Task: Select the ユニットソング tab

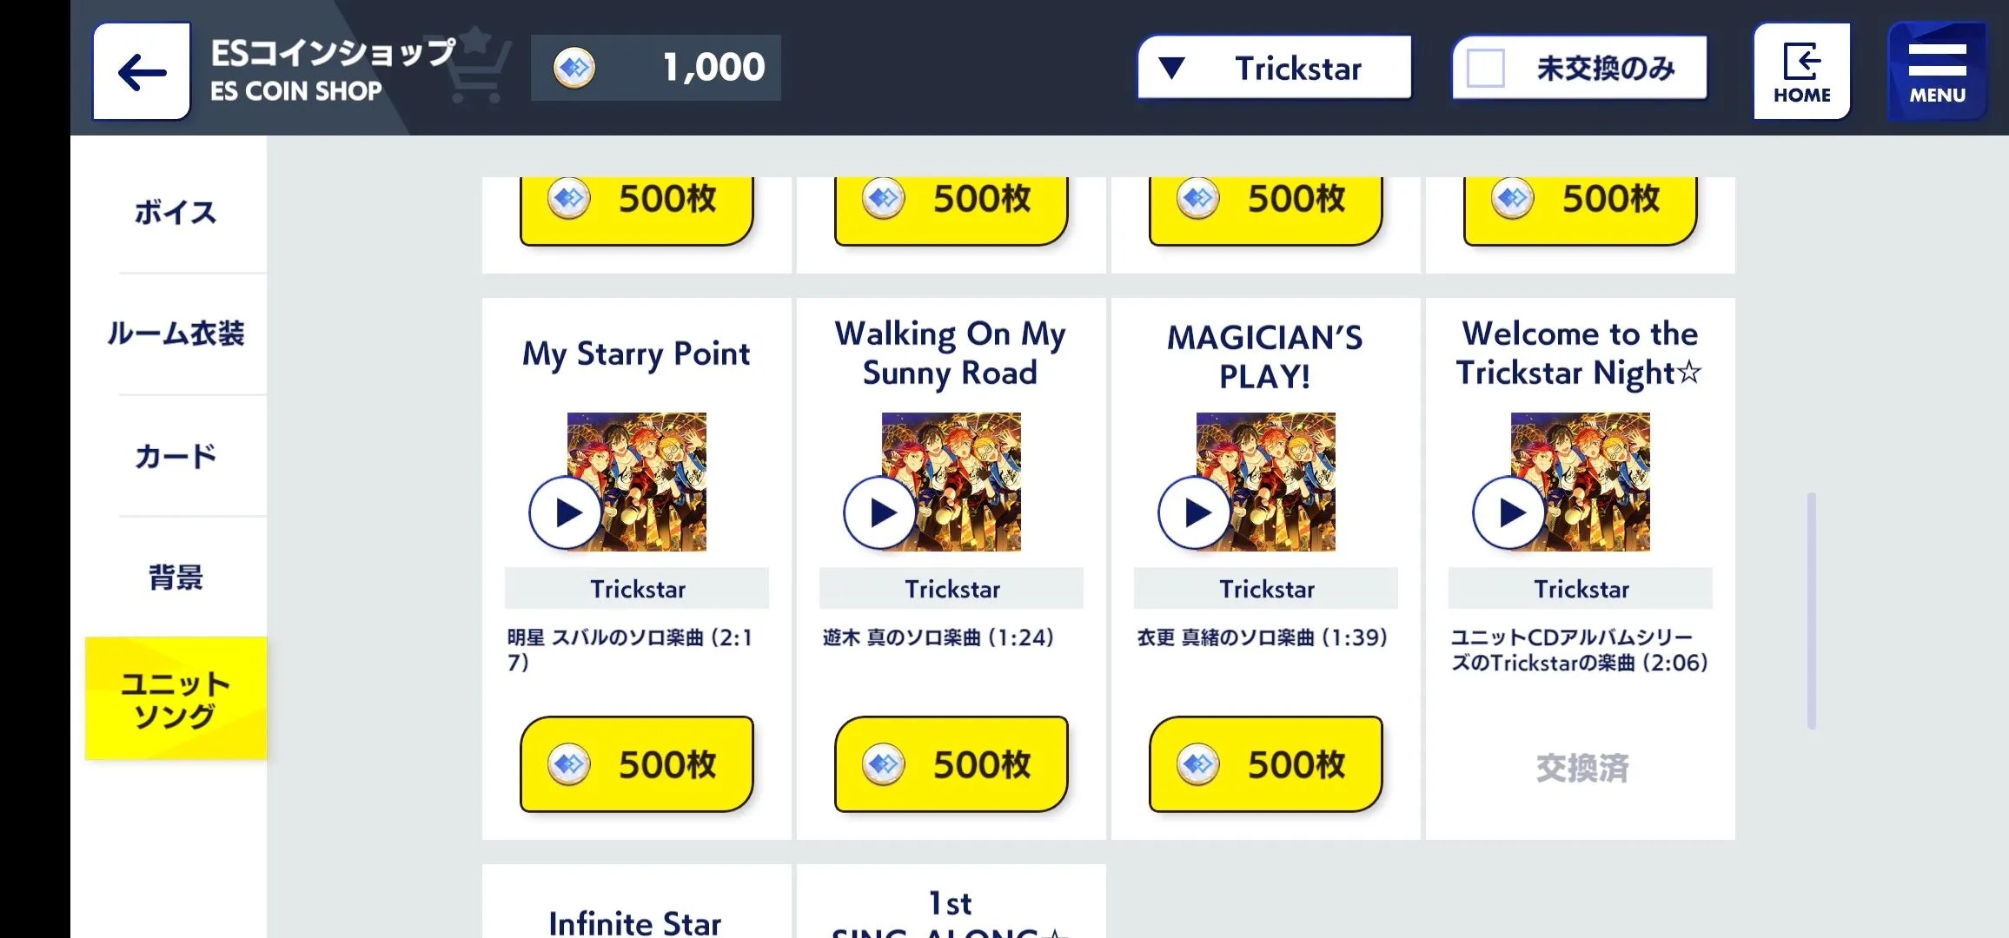Action: click(176, 698)
